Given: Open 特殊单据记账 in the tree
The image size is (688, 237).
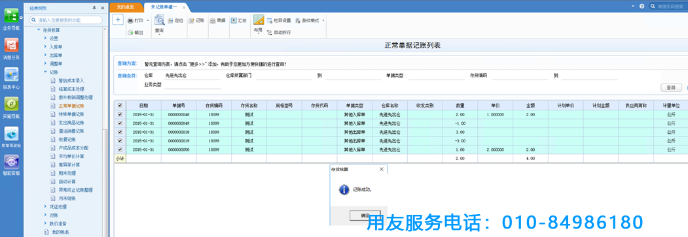Looking at the screenshot, I should coord(71,114).
